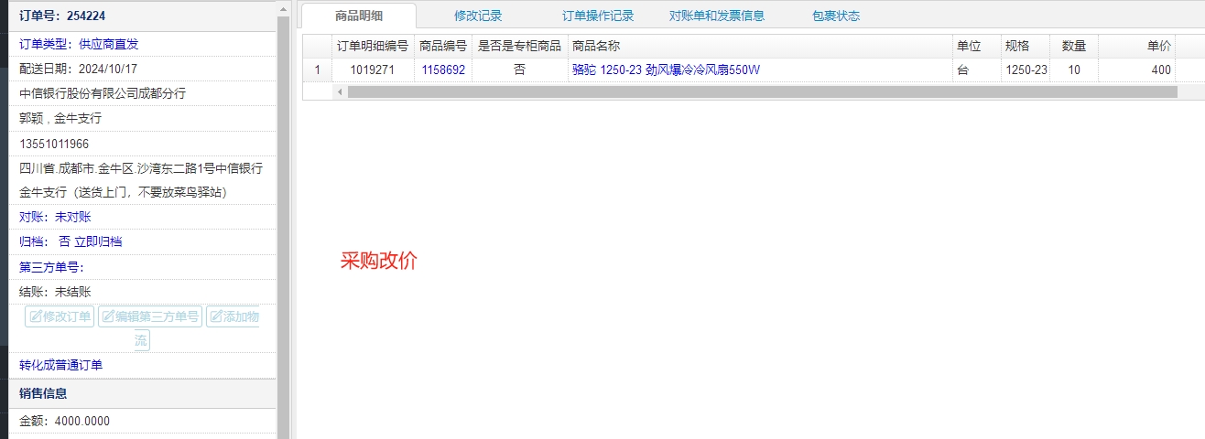Viewport: 1205px width, 439px height.
Task: Click the 规格 cell 1250-23
Action: tap(1026, 70)
